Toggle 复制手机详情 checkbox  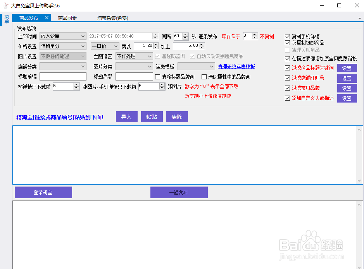point(287,37)
